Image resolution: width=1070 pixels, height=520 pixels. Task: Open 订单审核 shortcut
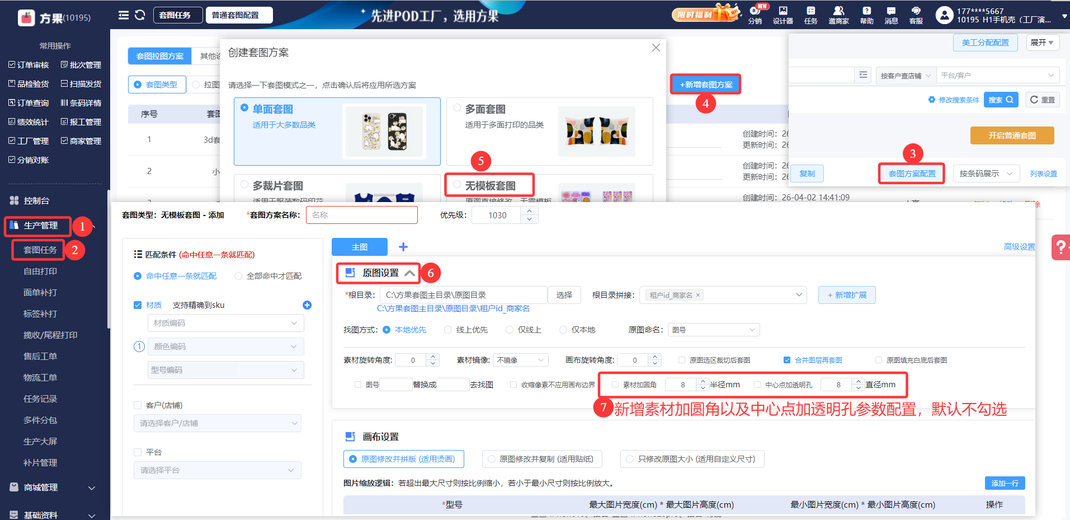point(29,65)
